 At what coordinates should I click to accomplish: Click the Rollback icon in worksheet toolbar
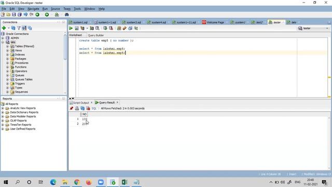tap(110, 28)
